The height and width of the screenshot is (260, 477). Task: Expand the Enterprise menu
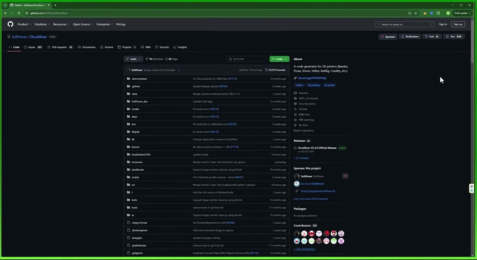tap(105, 24)
